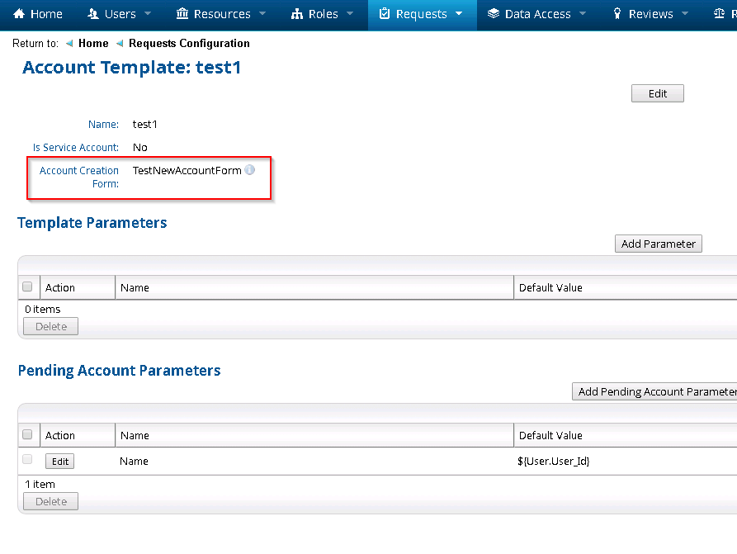Tick the checkbox for Name parameter row
The width and height of the screenshot is (737, 554).
pyautogui.click(x=28, y=460)
